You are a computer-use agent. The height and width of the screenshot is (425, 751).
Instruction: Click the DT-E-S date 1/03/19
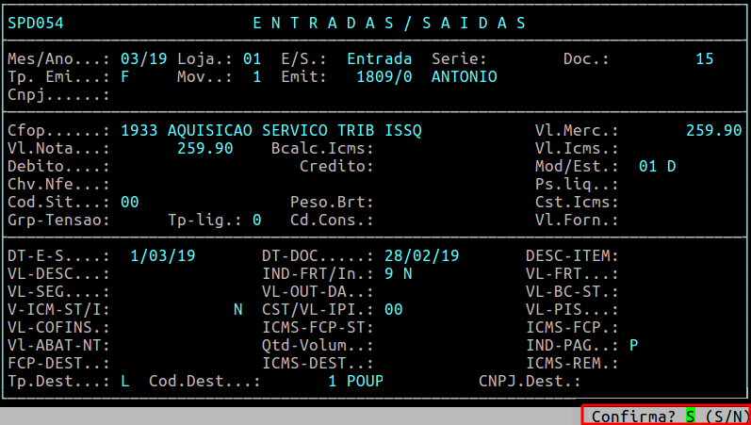pos(163,255)
